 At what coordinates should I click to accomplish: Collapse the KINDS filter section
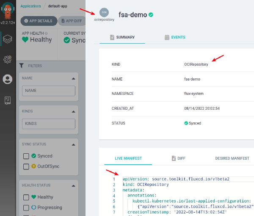[x=73, y=111]
